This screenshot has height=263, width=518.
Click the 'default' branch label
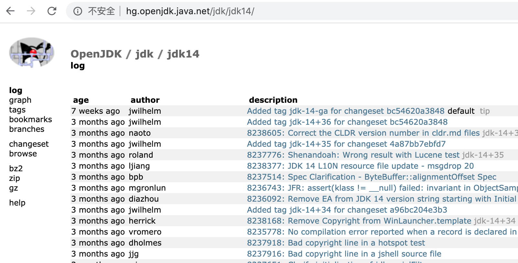(461, 111)
